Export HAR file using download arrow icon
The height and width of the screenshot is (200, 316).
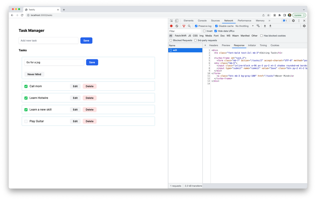pyautogui.click(x=270, y=26)
